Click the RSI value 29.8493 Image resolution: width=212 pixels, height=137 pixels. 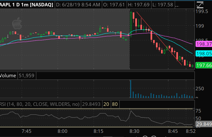[91, 104]
